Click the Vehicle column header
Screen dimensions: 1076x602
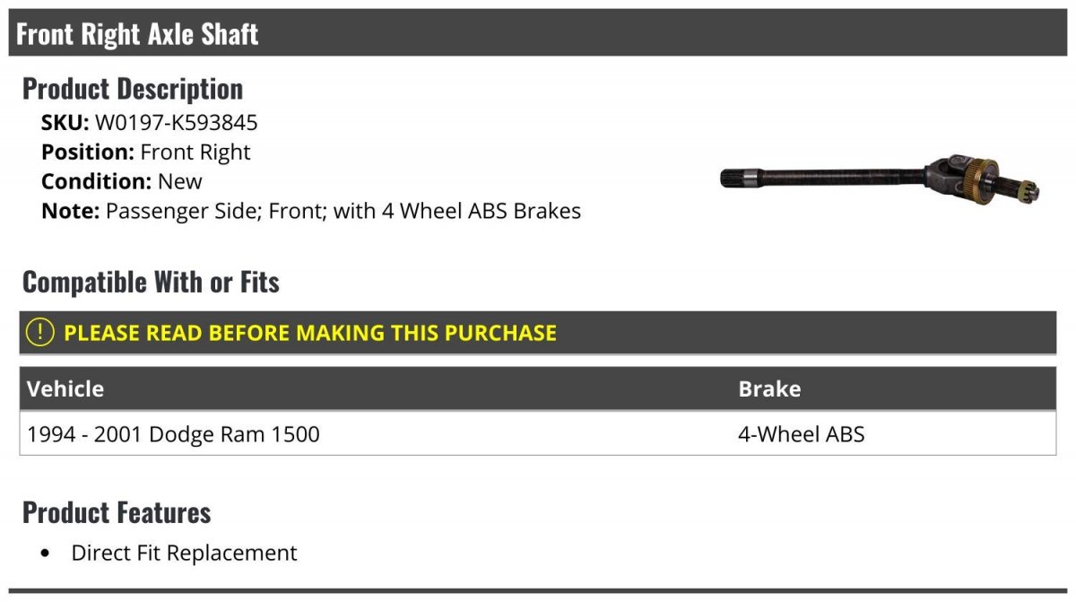click(65, 388)
